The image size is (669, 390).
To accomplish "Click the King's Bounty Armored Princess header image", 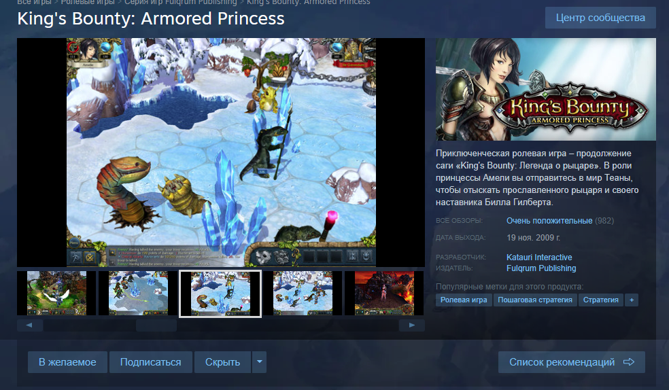I will [x=546, y=89].
